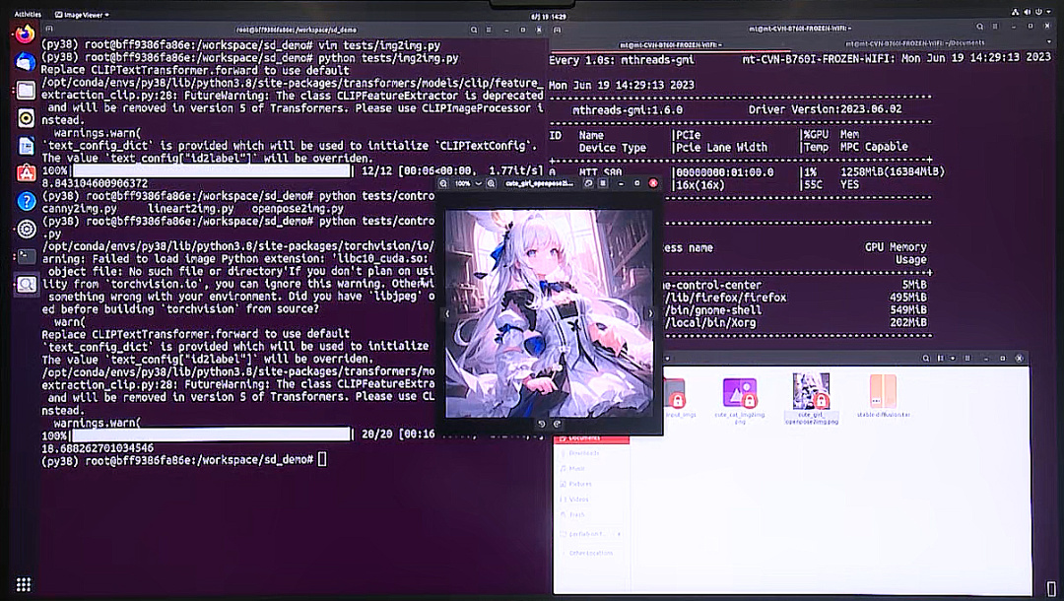This screenshot has height=601, width=1064.
Task: Open Ubuntu Software store icon
Action: click(x=26, y=172)
